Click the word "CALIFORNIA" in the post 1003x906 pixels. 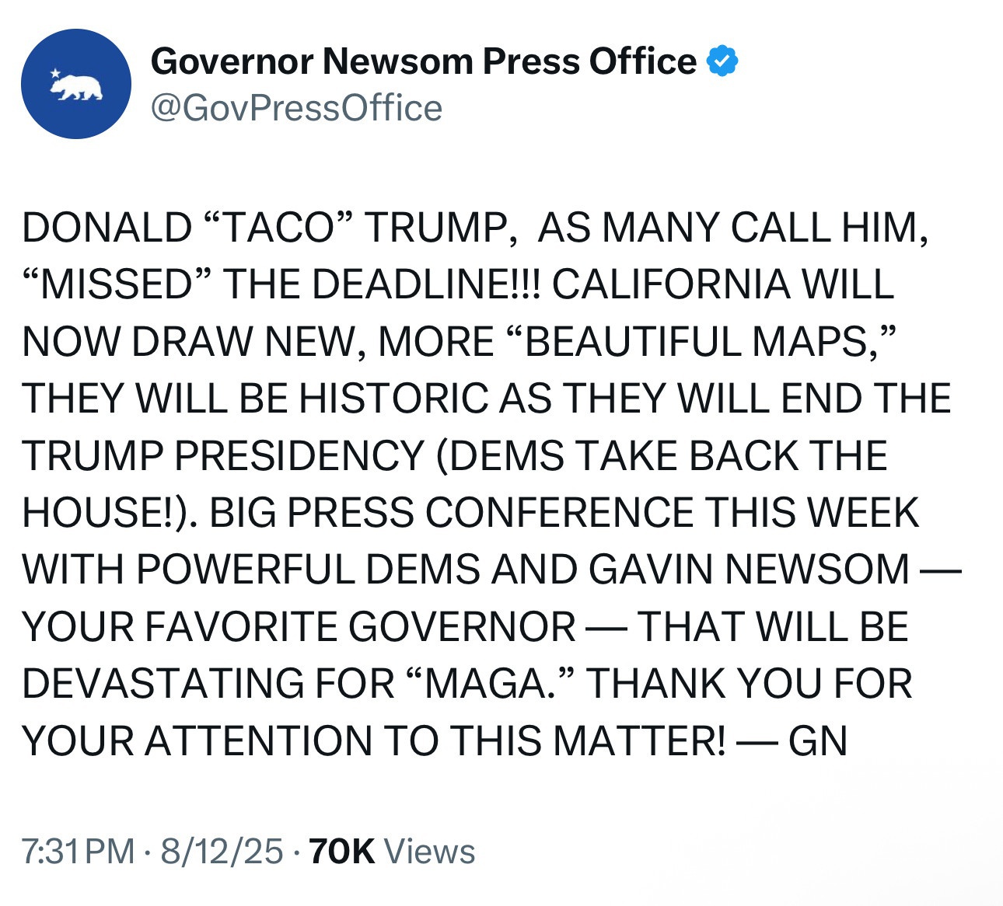(x=669, y=284)
